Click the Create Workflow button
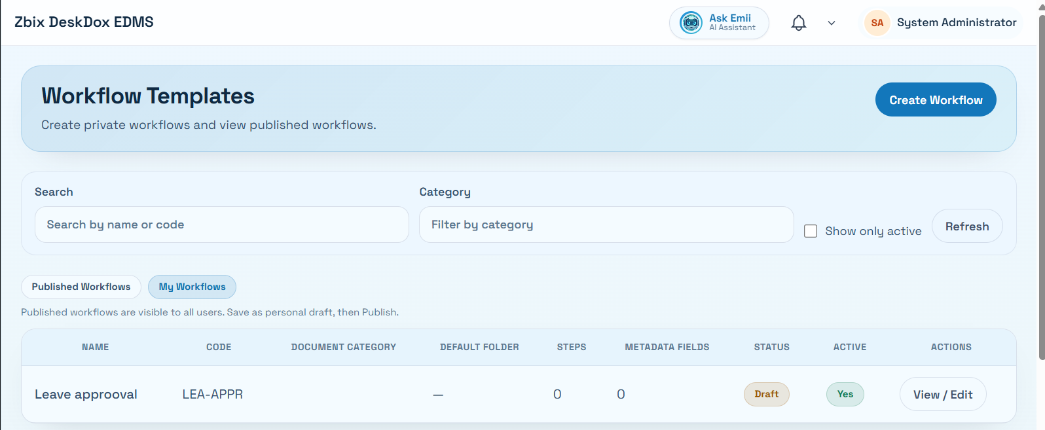 pyautogui.click(x=936, y=99)
